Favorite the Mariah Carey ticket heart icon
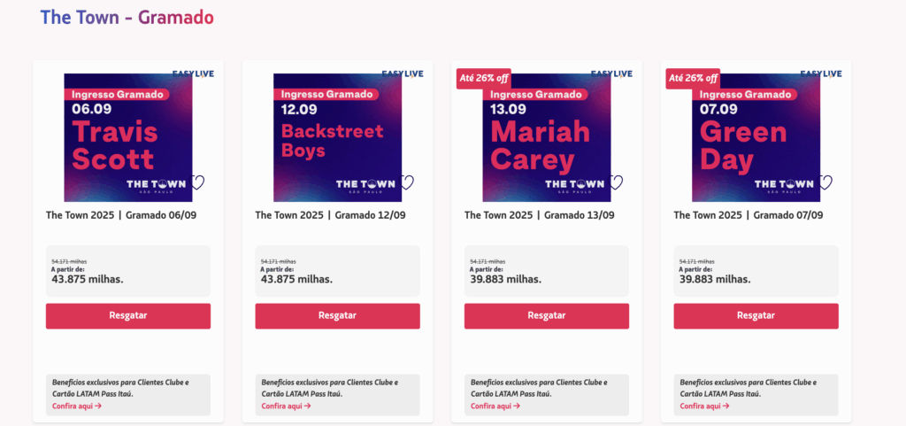This screenshot has height=426, width=906. click(616, 183)
